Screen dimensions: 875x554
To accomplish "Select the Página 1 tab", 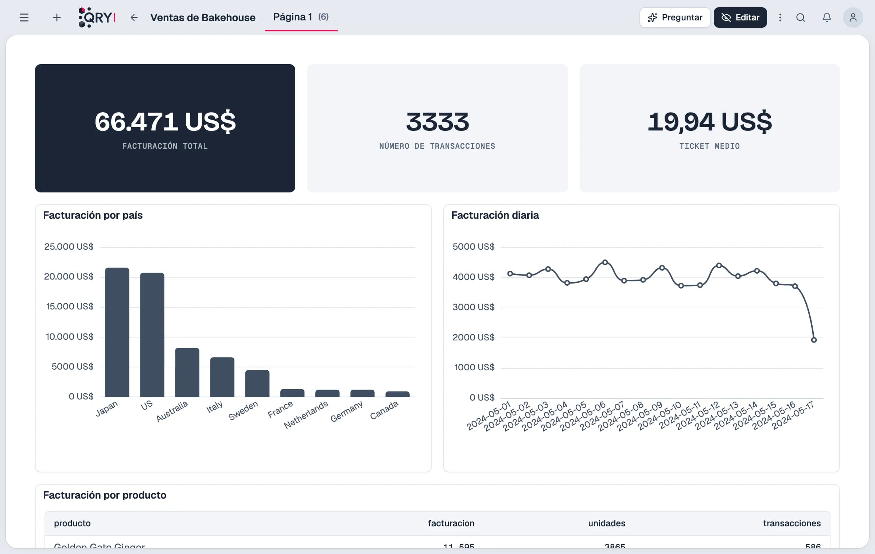I will (301, 17).
